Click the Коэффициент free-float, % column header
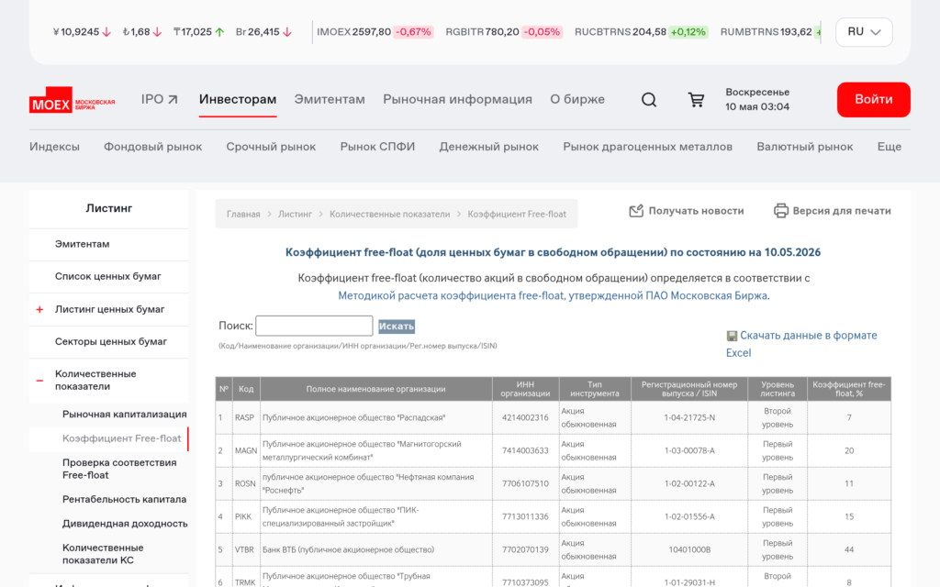 click(849, 389)
